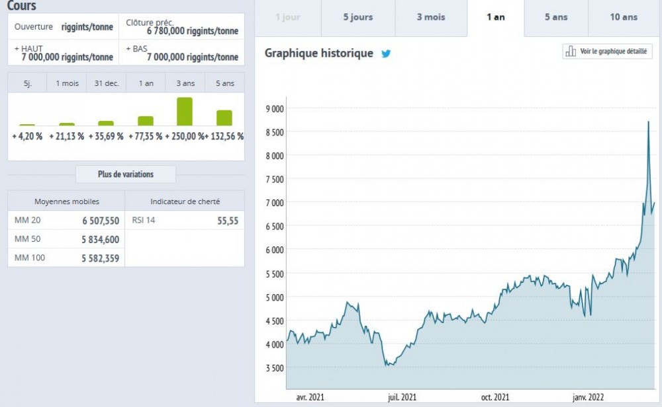Show the '10 ans' chart range

pos(624,17)
